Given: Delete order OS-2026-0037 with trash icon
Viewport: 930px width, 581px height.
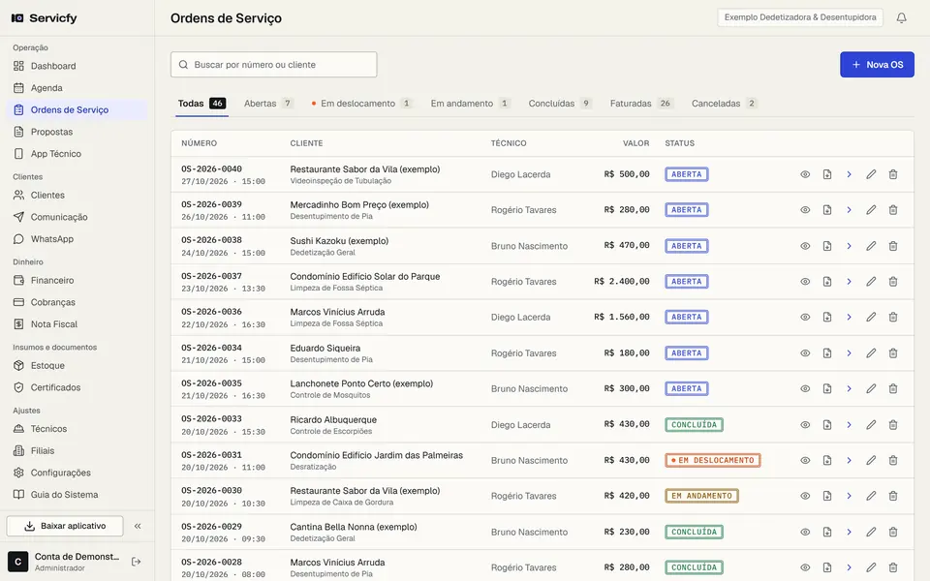Looking at the screenshot, I should pyautogui.click(x=892, y=282).
